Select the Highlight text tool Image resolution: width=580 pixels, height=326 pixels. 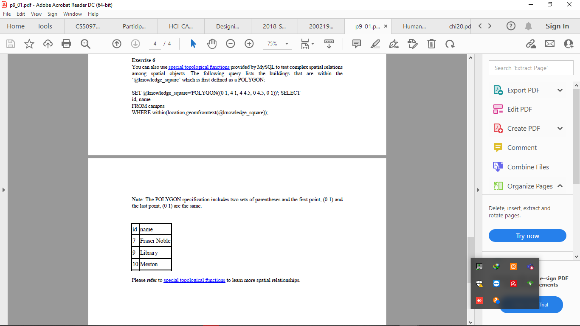(x=375, y=43)
